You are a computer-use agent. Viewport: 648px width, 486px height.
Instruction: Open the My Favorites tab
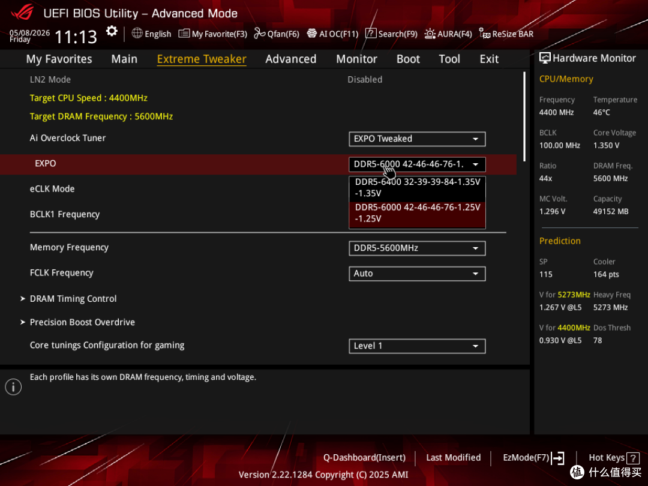[59, 59]
